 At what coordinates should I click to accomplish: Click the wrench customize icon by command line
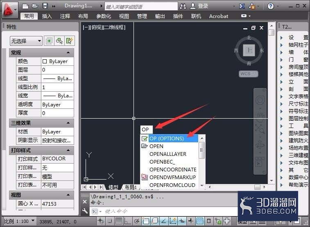[85, 211]
